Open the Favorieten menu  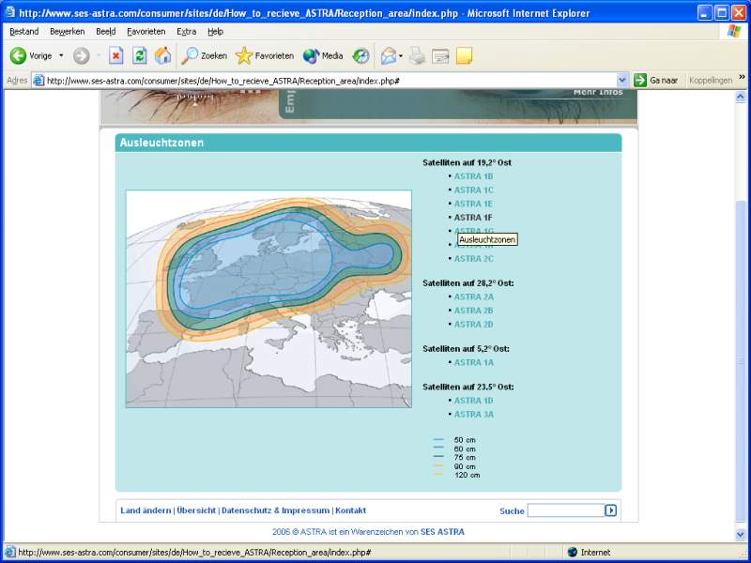click(146, 32)
